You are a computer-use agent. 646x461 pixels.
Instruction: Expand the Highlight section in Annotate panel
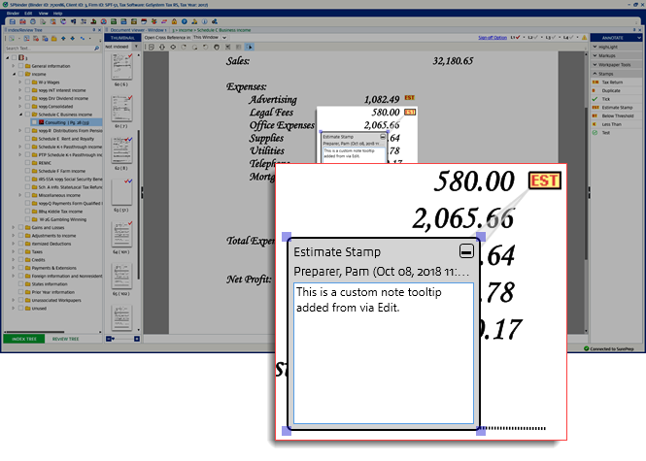616,47
